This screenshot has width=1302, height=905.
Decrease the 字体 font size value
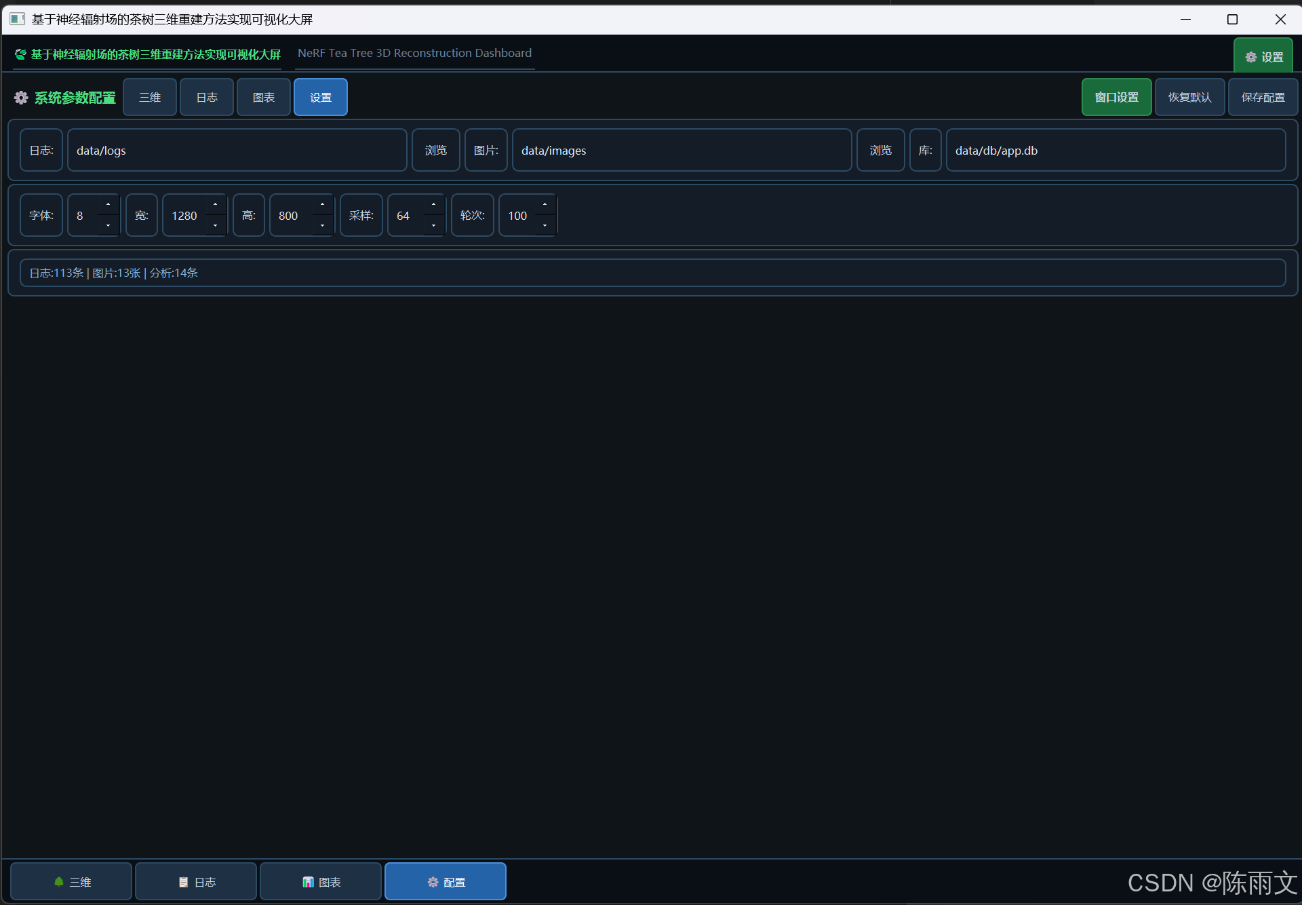click(108, 225)
